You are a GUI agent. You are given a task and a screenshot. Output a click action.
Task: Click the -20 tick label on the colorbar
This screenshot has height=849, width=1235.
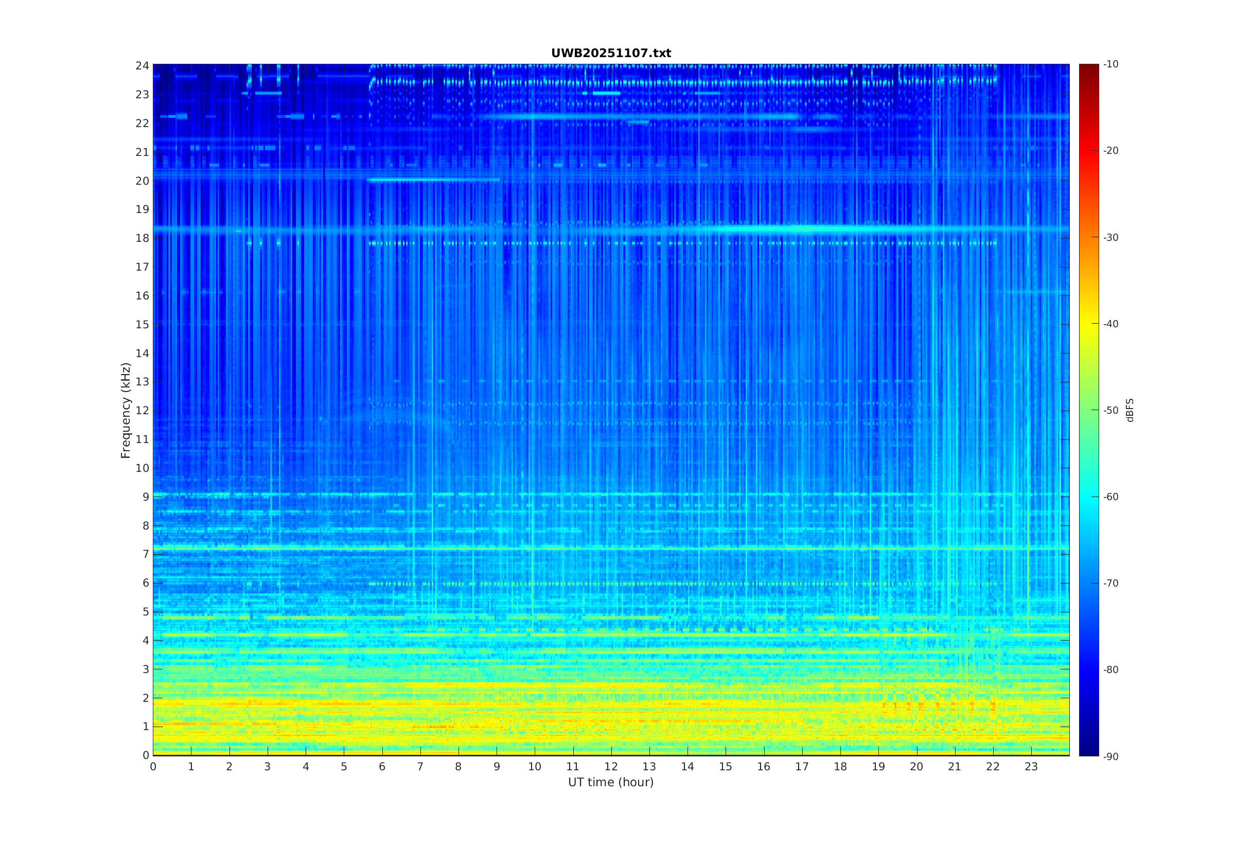click(x=1110, y=151)
